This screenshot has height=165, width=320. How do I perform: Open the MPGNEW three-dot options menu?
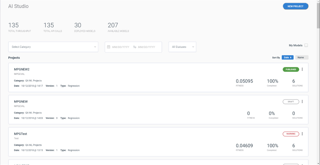coord(302,102)
